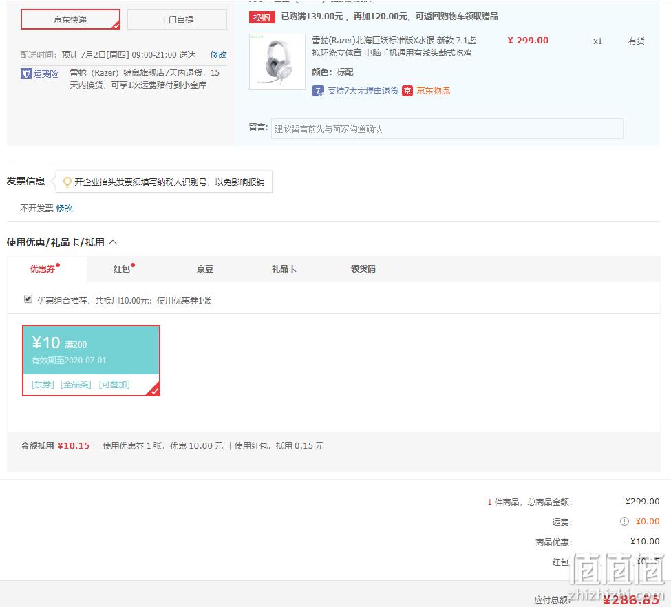This screenshot has height=607, width=671.
Task: Click the 商品优惠 -¥10.00 value
Action: pyautogui.click(x=643, y=542)
